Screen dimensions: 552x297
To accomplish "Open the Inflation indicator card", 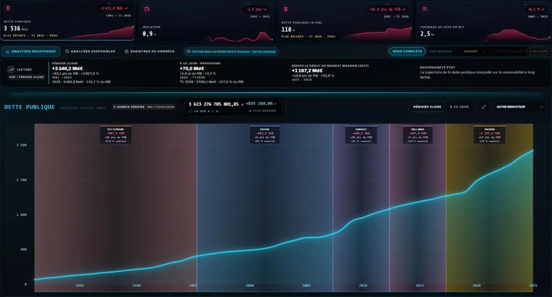I will (207, 21).
